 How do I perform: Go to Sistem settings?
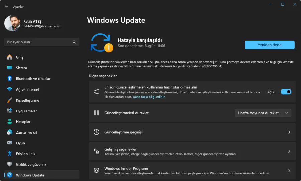21,68
